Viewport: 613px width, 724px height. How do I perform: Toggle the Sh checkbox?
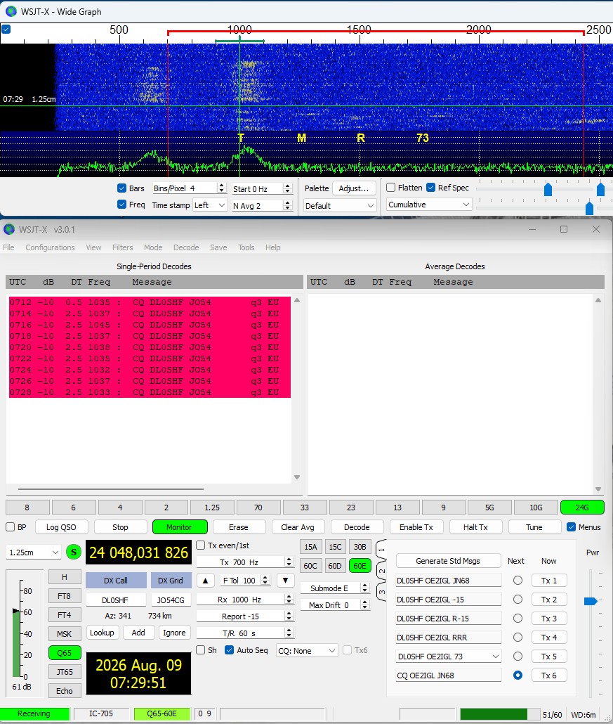point(201,649)
